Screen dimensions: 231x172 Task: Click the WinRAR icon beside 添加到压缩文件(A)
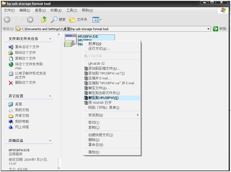coord(86,69)
